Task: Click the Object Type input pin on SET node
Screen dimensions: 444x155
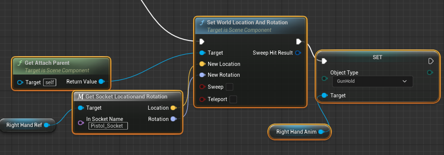Action: [324, 78]
